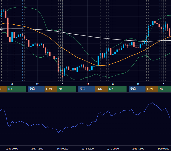The image size is (171, 151).
Task: Select the 東京 session block on 2/18
Action: [x=87, y=89]
